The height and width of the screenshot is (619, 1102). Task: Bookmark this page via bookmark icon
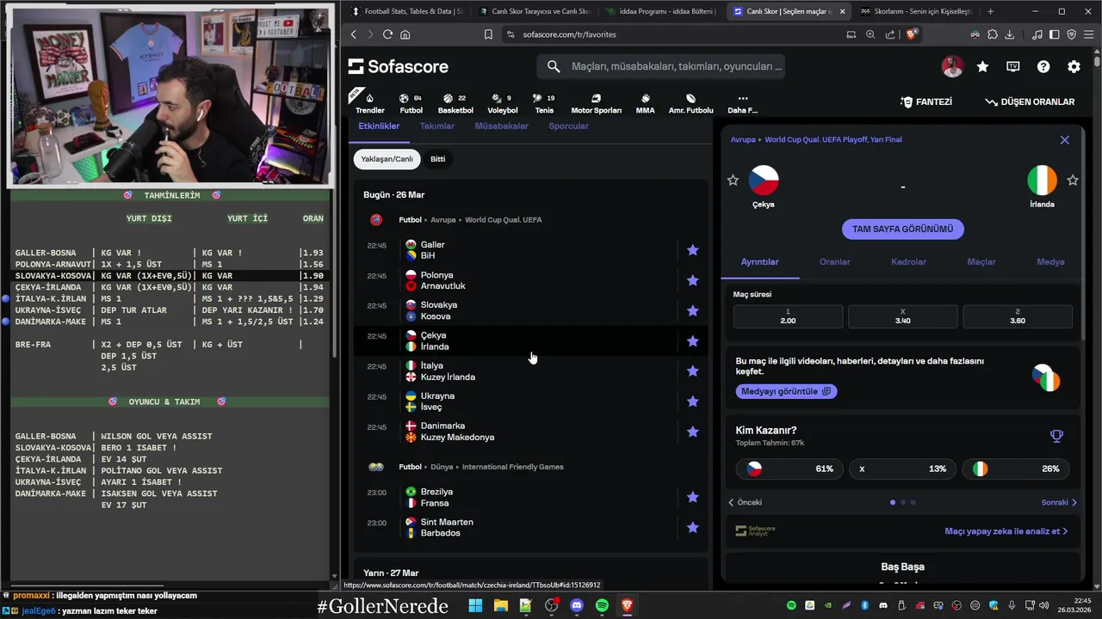tap(488, 34)
